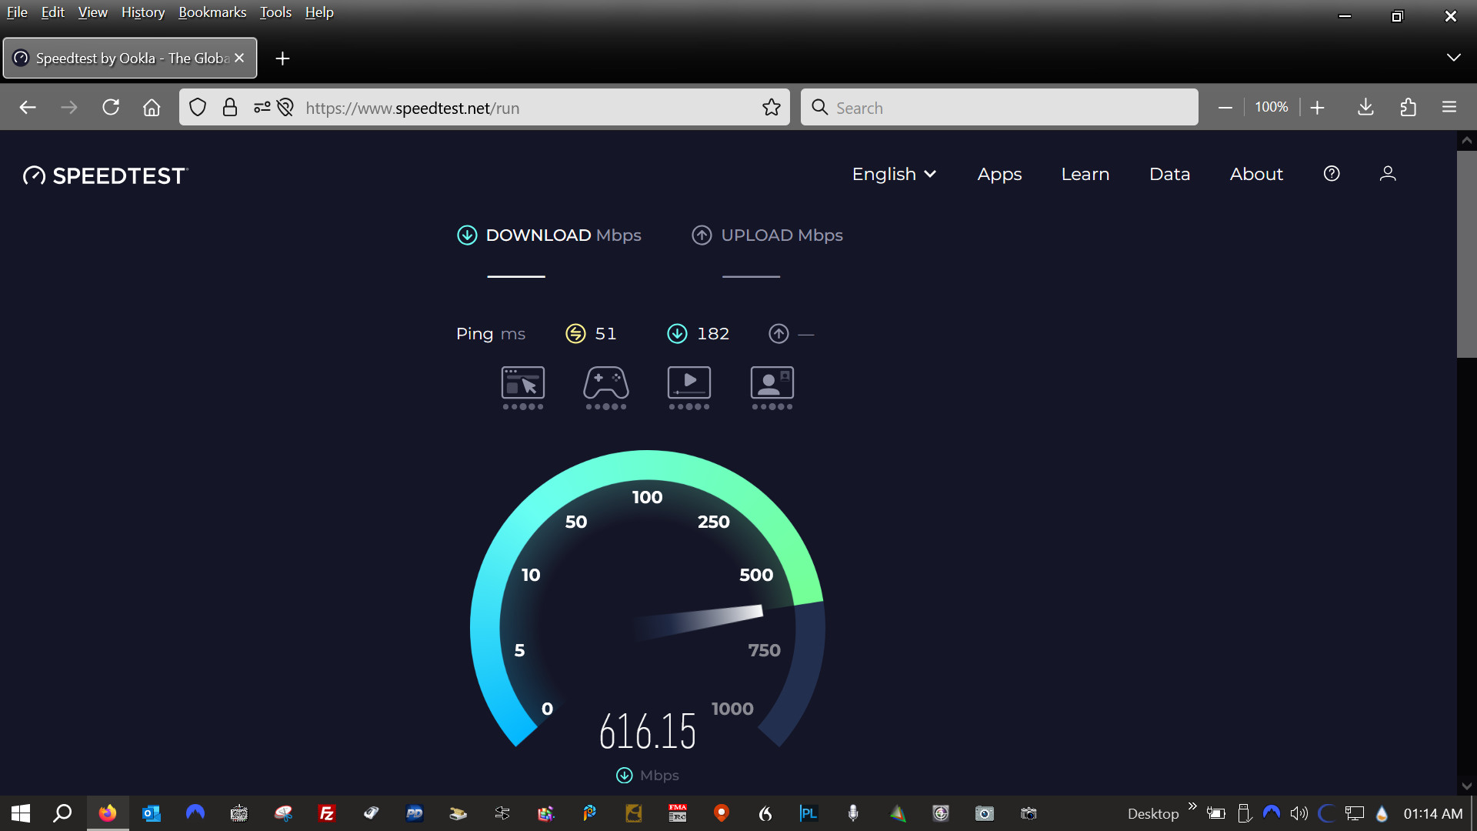Click the web browsing quality icon
The width and height of the screenshot is (1477, 831).
(523, 383)
